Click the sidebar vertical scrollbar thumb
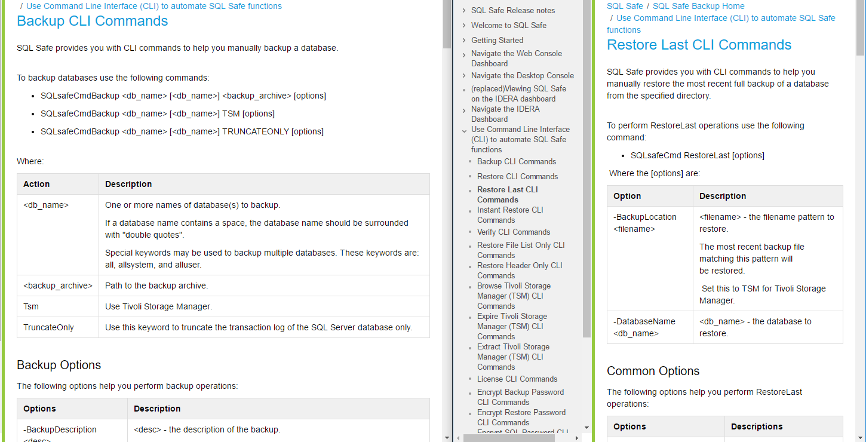The width and height of the screenshot is (866, 442). (x=586, y=168)
